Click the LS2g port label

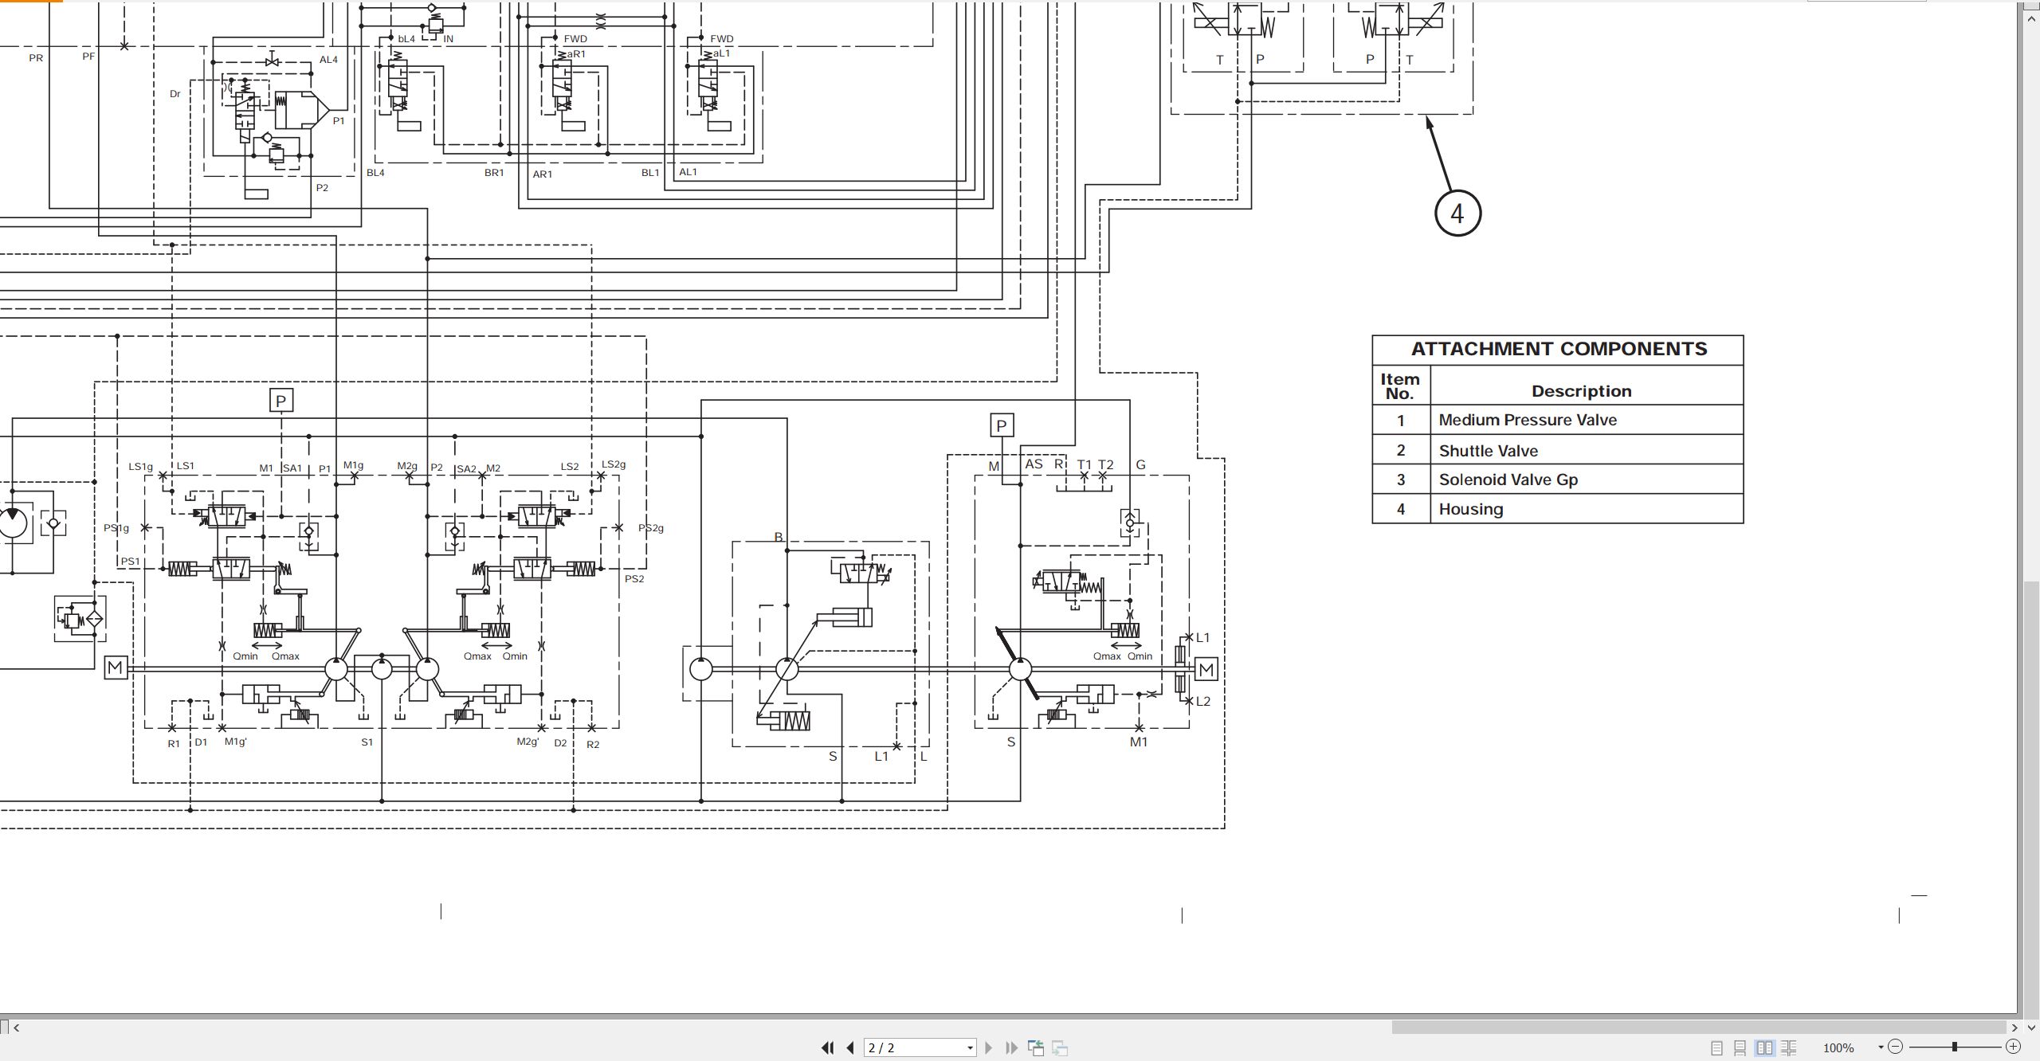click(x=613, y=464)
